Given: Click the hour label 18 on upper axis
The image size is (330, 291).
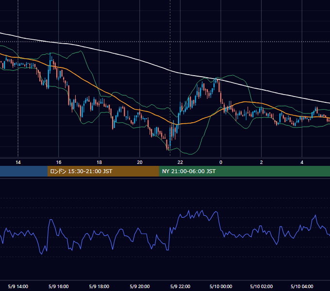Looking at the screenshot, I should [99, 162].
